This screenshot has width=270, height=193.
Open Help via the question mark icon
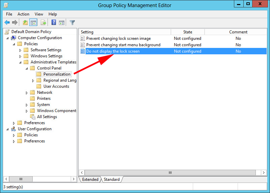pos(54,22)
